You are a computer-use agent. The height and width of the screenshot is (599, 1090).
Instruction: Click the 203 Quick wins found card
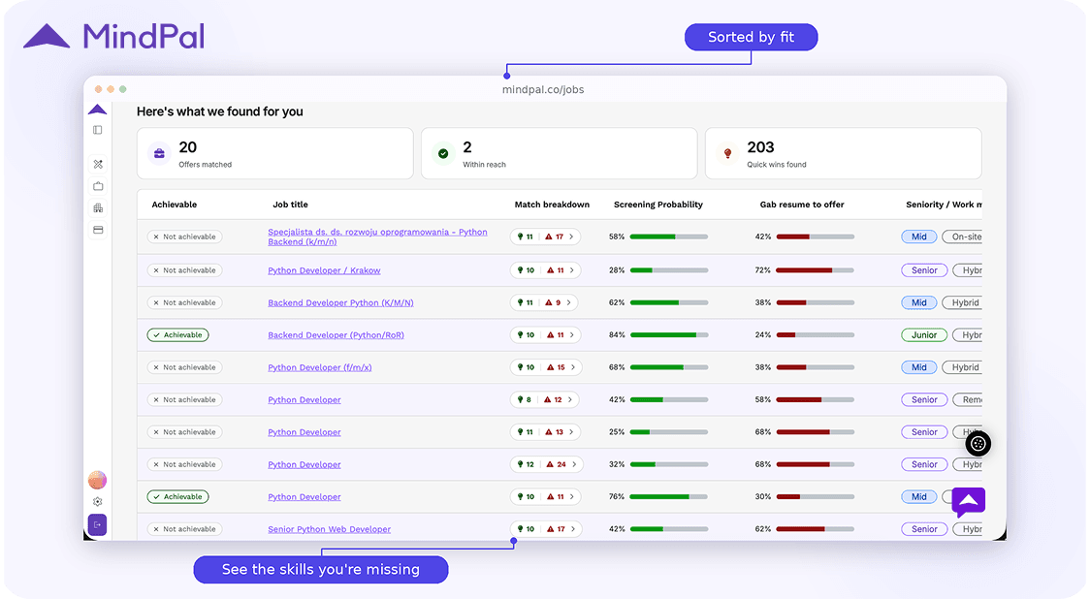844,153
